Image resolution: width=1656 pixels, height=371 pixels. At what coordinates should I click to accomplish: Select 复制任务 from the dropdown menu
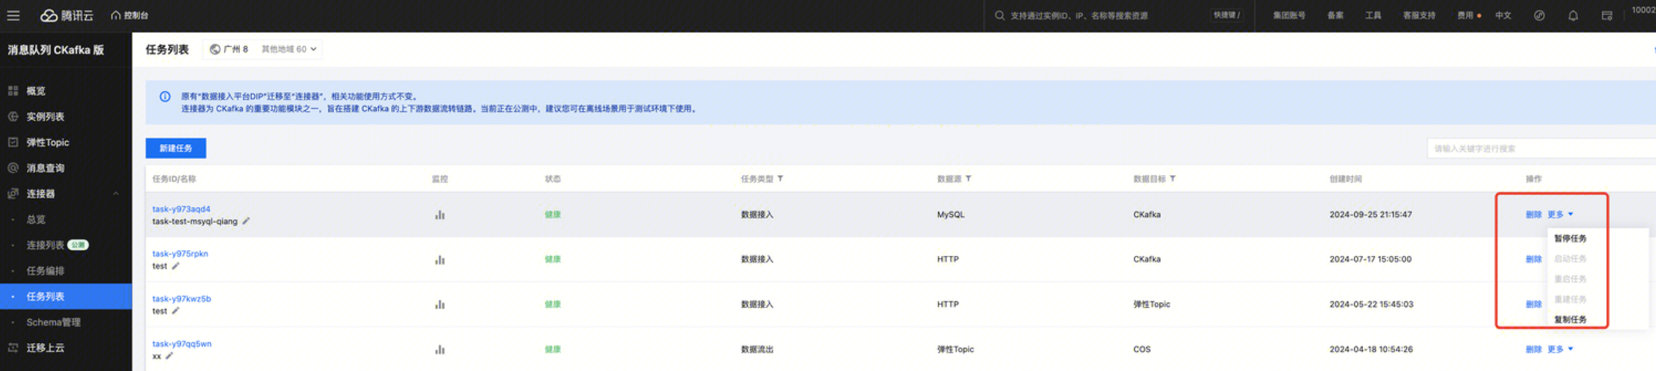click(x=1570, y=319)
